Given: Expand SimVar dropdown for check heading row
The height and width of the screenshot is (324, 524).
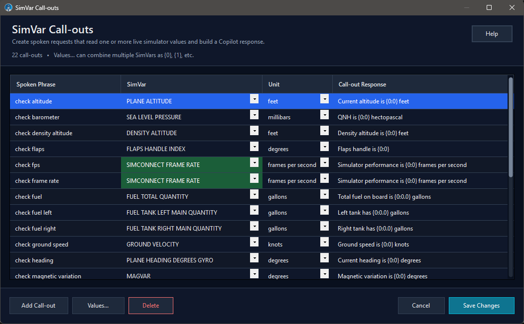Looking at the screenshot, I should tap(255, 258).
